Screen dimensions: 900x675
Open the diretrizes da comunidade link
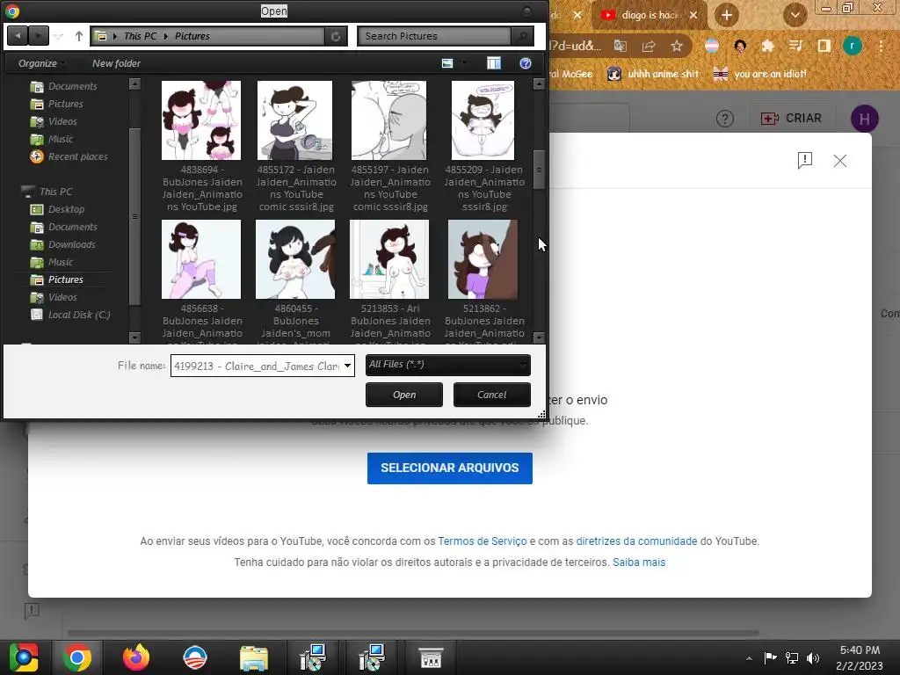pyautogui.click(x=636, y=541)
